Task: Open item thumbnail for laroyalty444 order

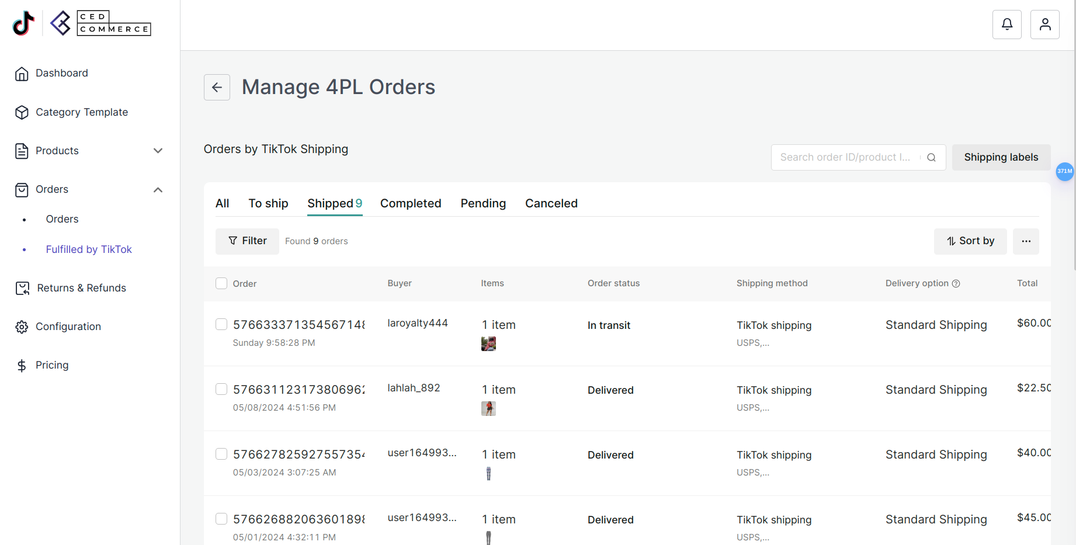Action: tap(488, 344)
